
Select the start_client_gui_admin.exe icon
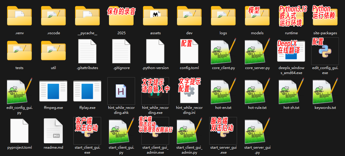155,131
